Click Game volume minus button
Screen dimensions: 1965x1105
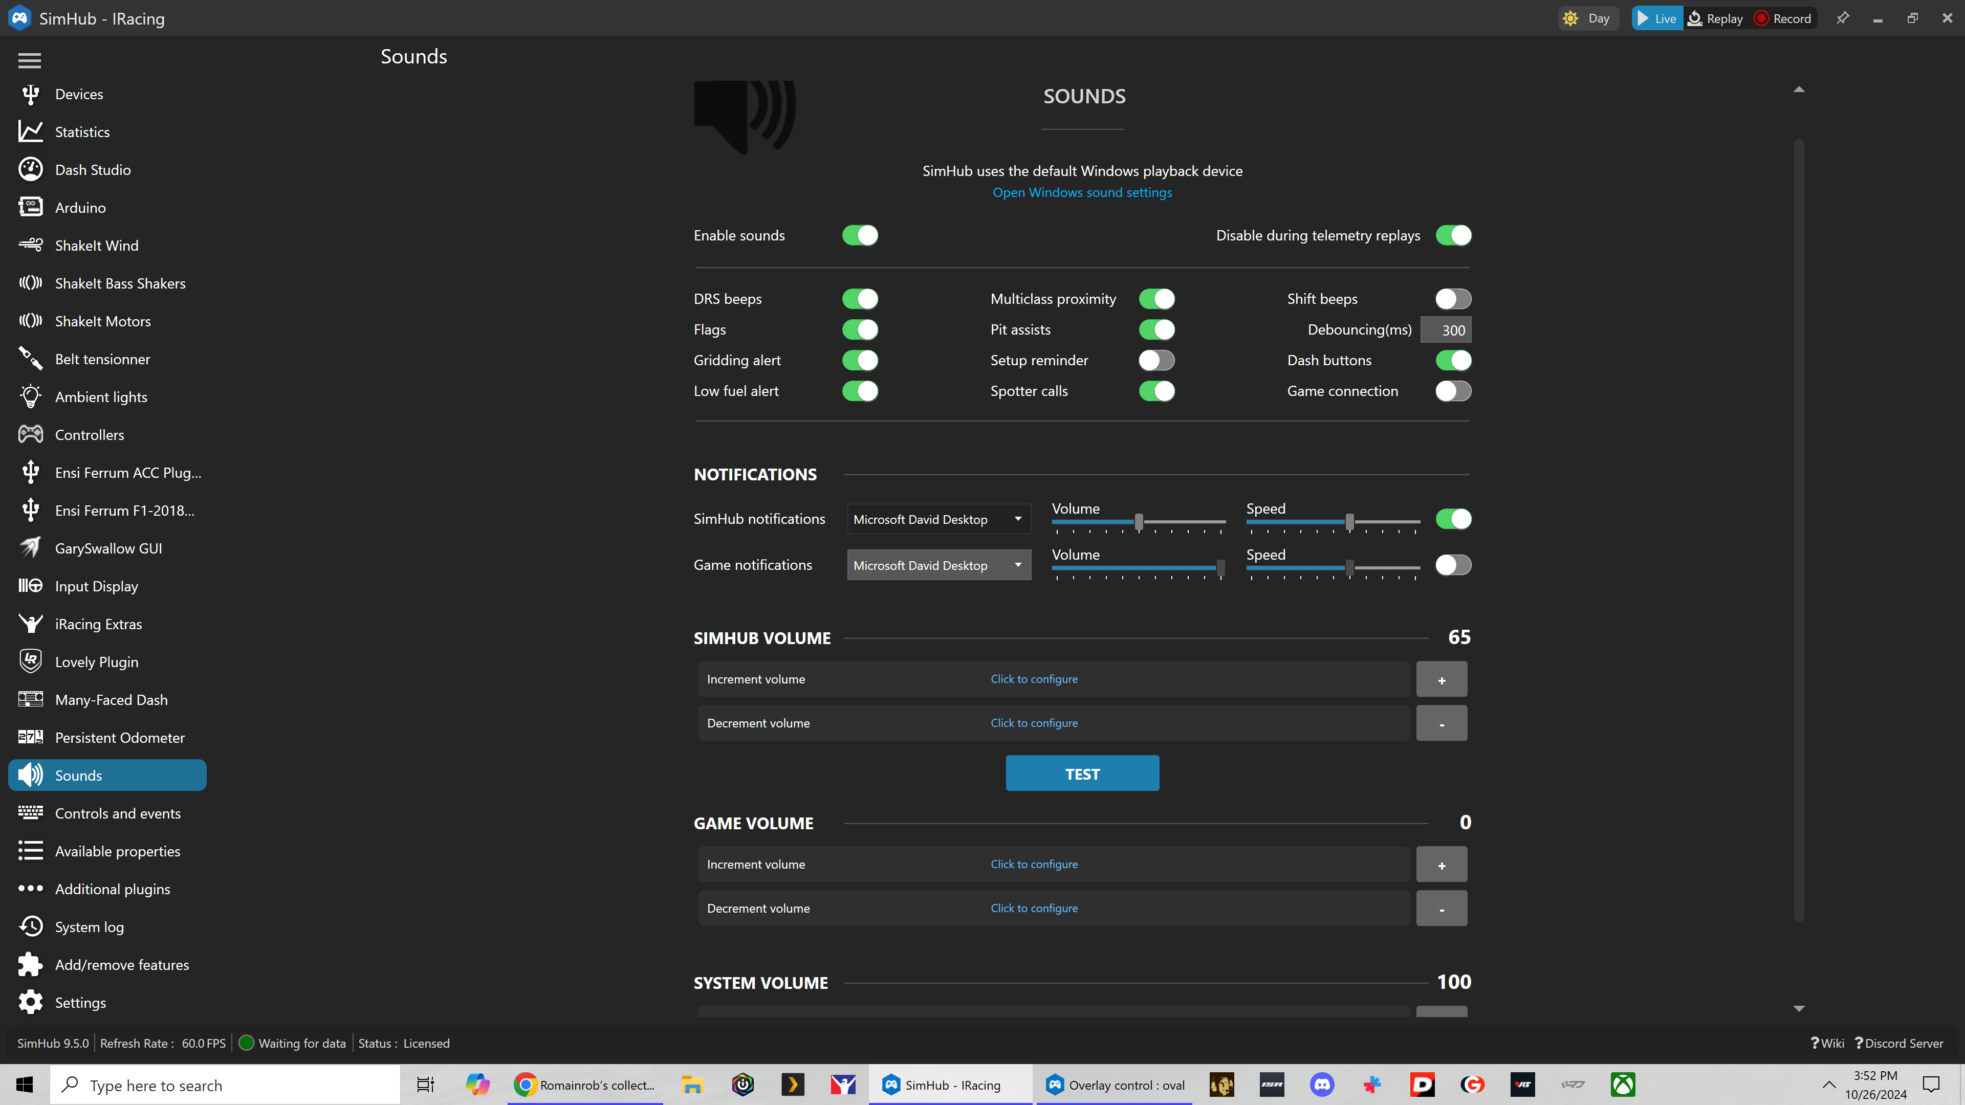point(1441,909)
